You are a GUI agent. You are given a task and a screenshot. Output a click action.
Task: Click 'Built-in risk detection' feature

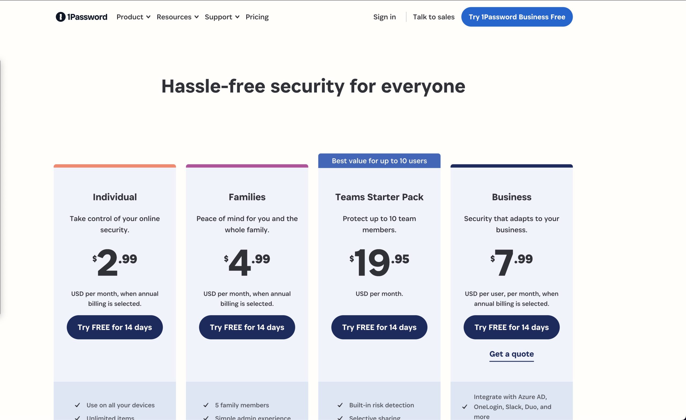pyautogui.click(x=381, y=405)
